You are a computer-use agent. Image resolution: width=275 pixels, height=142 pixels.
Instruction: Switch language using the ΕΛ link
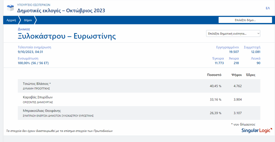pos(267,8)
